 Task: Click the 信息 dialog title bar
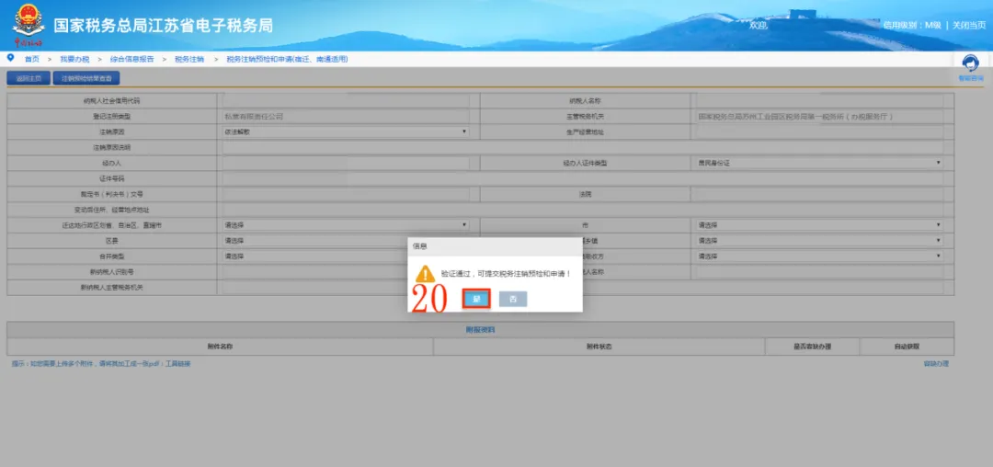coord(495,246)
